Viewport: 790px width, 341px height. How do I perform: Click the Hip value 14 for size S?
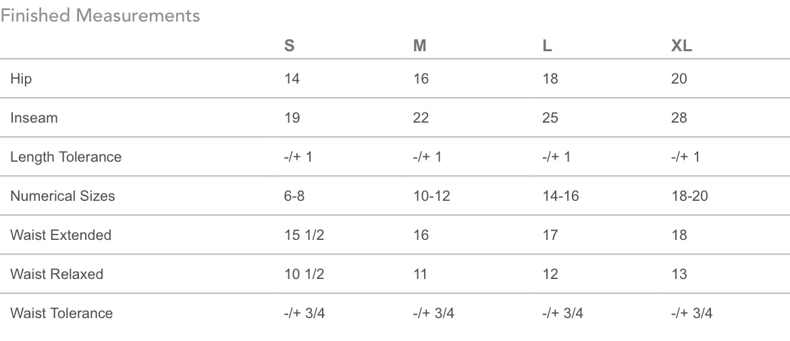click(x=292, y=79)
